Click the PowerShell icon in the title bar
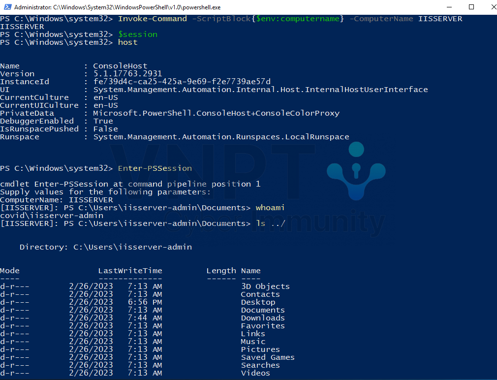This screenshot has width=497, height=380. [7, 7]
